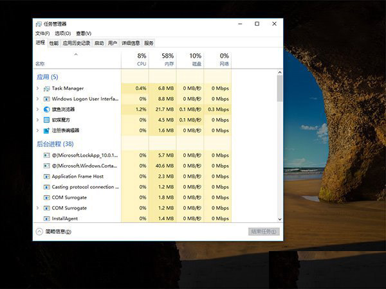
Task: Click the Microsoft.Windows.Cortana process icon
Action: pyautogui.click(x=46, y=166)
